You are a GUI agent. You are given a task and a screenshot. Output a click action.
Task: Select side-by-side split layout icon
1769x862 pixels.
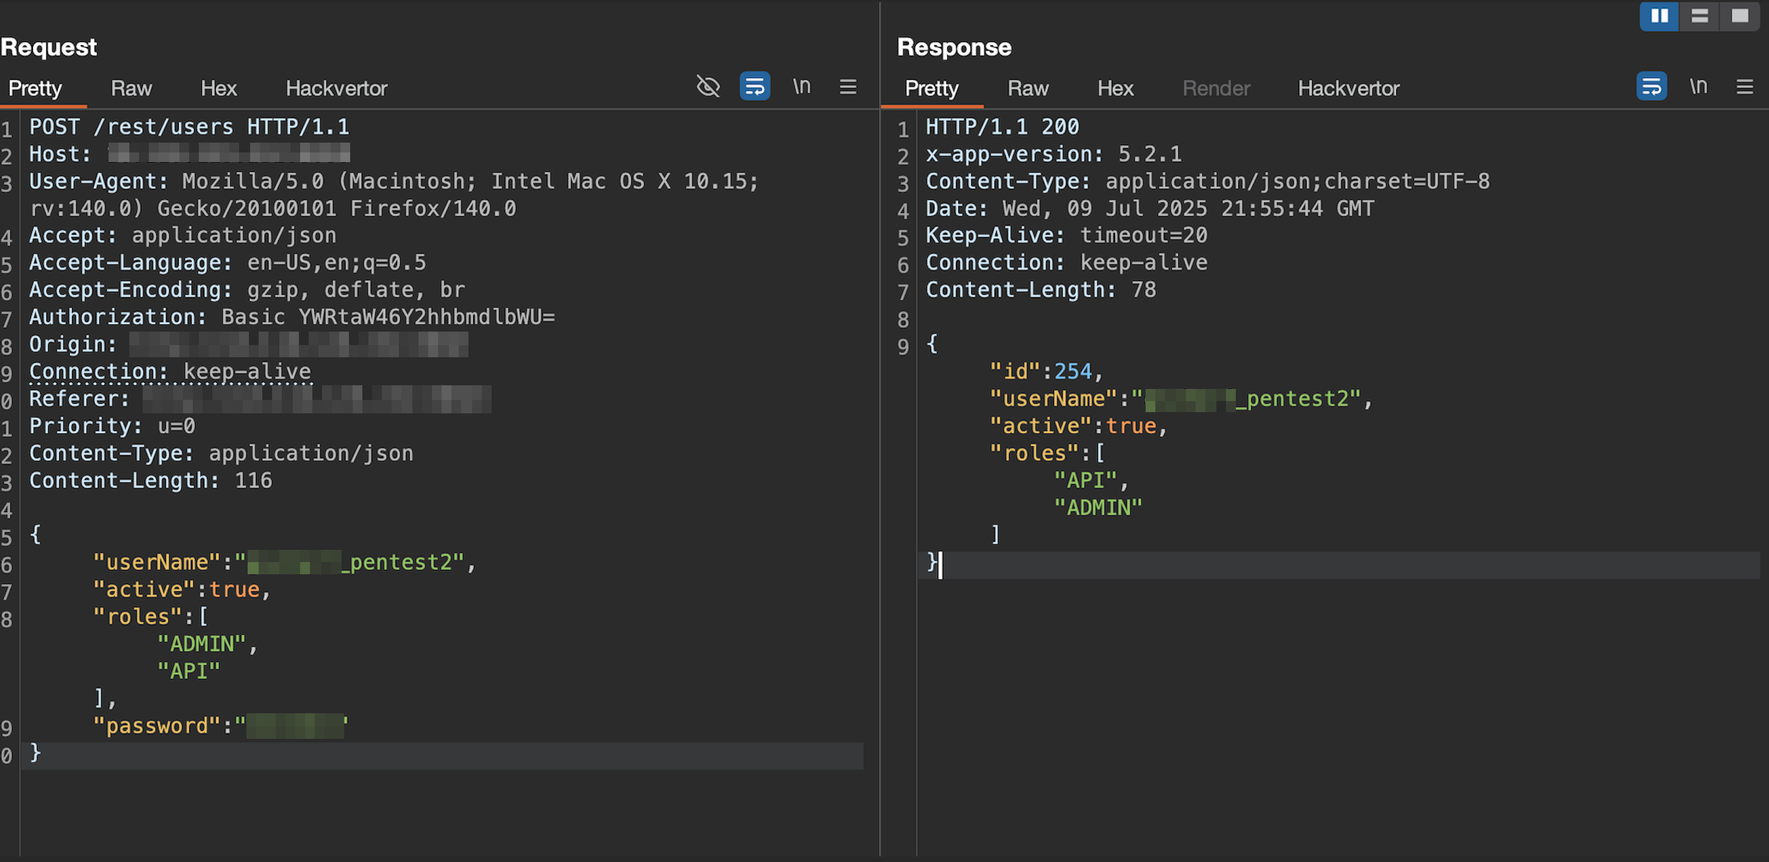(x=1659, y=16)
